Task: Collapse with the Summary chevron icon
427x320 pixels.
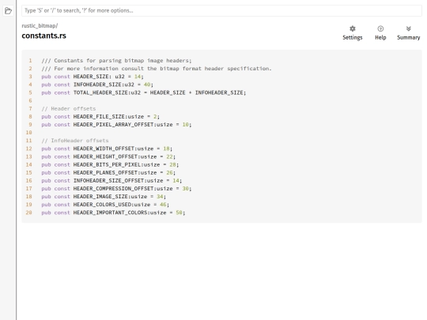Action: tap(409, 28)
